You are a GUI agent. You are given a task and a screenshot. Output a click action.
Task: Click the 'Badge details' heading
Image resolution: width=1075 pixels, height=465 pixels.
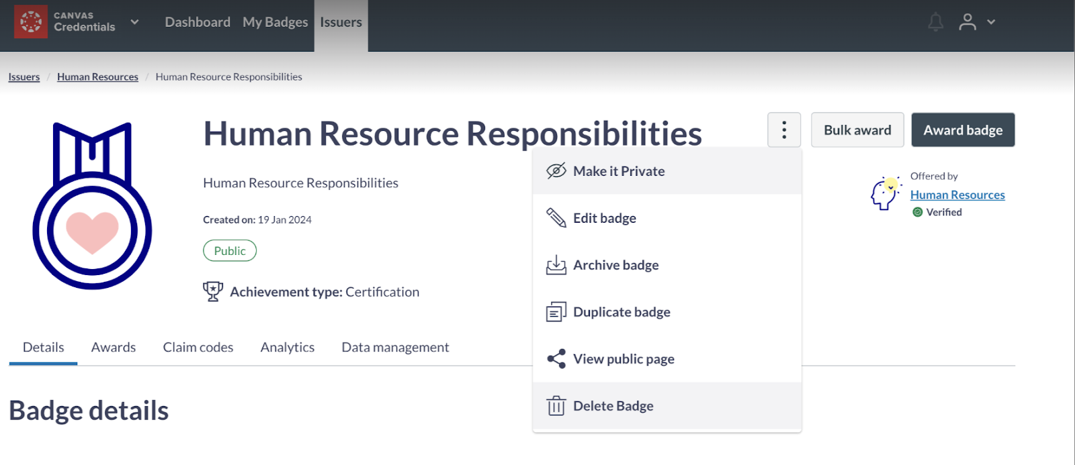(89, 411)
